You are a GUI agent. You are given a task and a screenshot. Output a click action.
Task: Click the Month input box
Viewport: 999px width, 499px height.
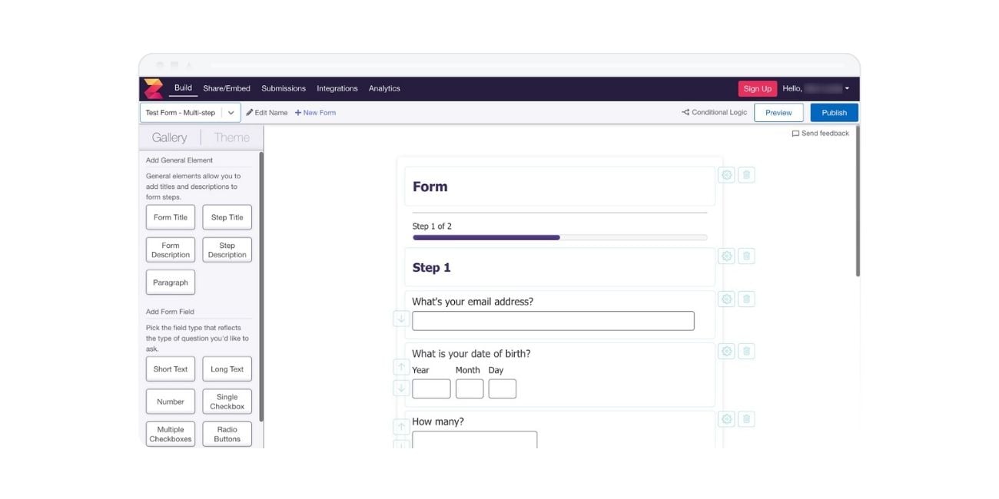[x=470, y=388]
